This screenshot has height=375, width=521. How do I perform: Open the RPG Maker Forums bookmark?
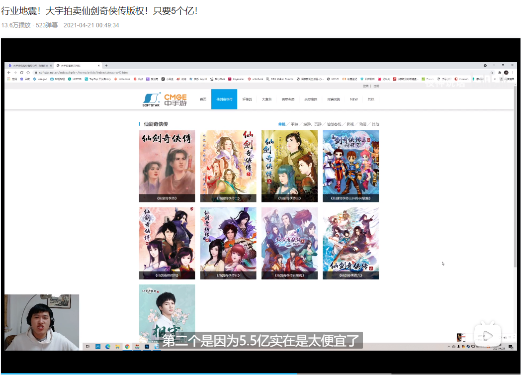[280, 79]
